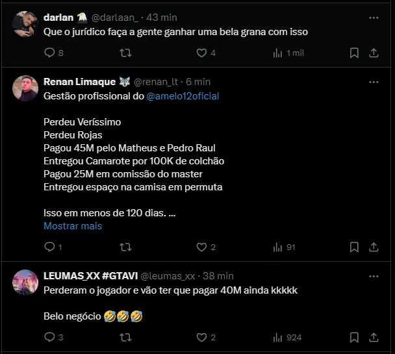Like LEUMAS_XX's tweet
Viewport: 395px width, 354px height.
pyautogui.click(x=201, y=337)
